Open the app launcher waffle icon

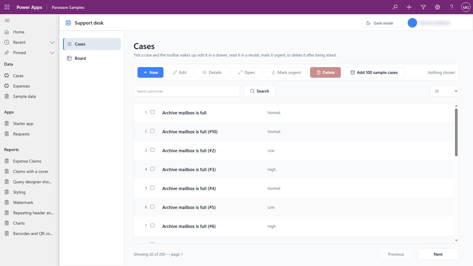(x=7, y=7)
